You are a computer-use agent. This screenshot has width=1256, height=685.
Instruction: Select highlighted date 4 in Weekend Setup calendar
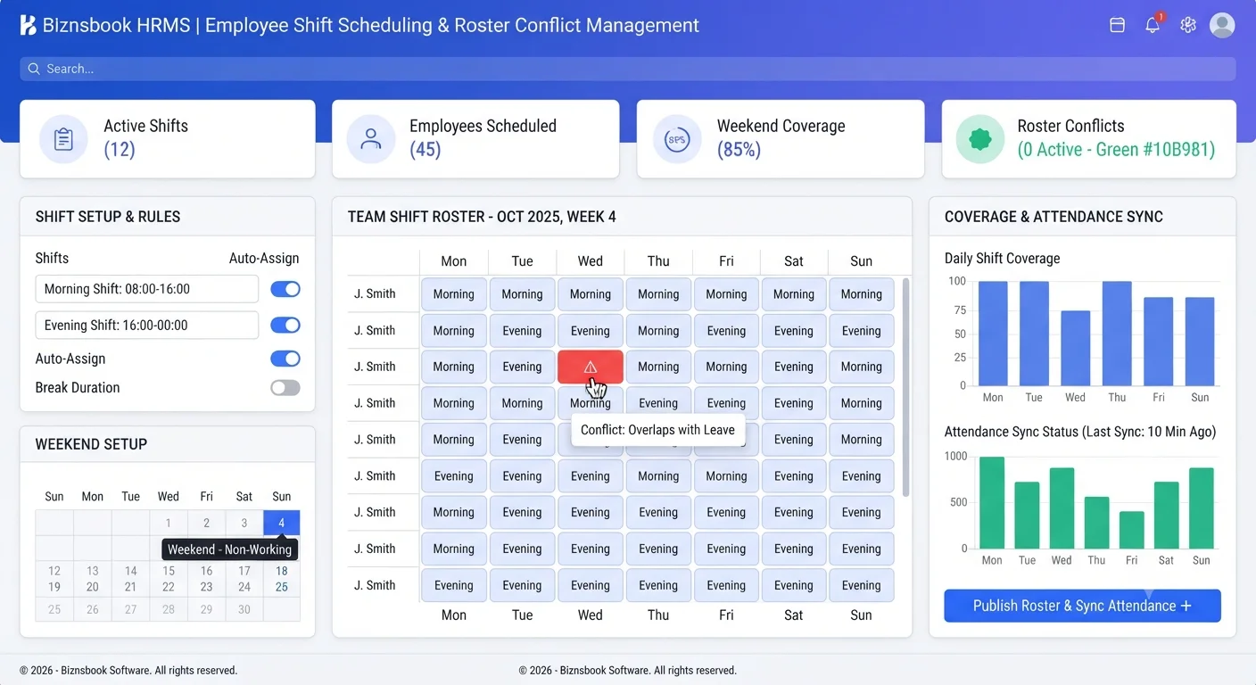[x=282, y=523]
